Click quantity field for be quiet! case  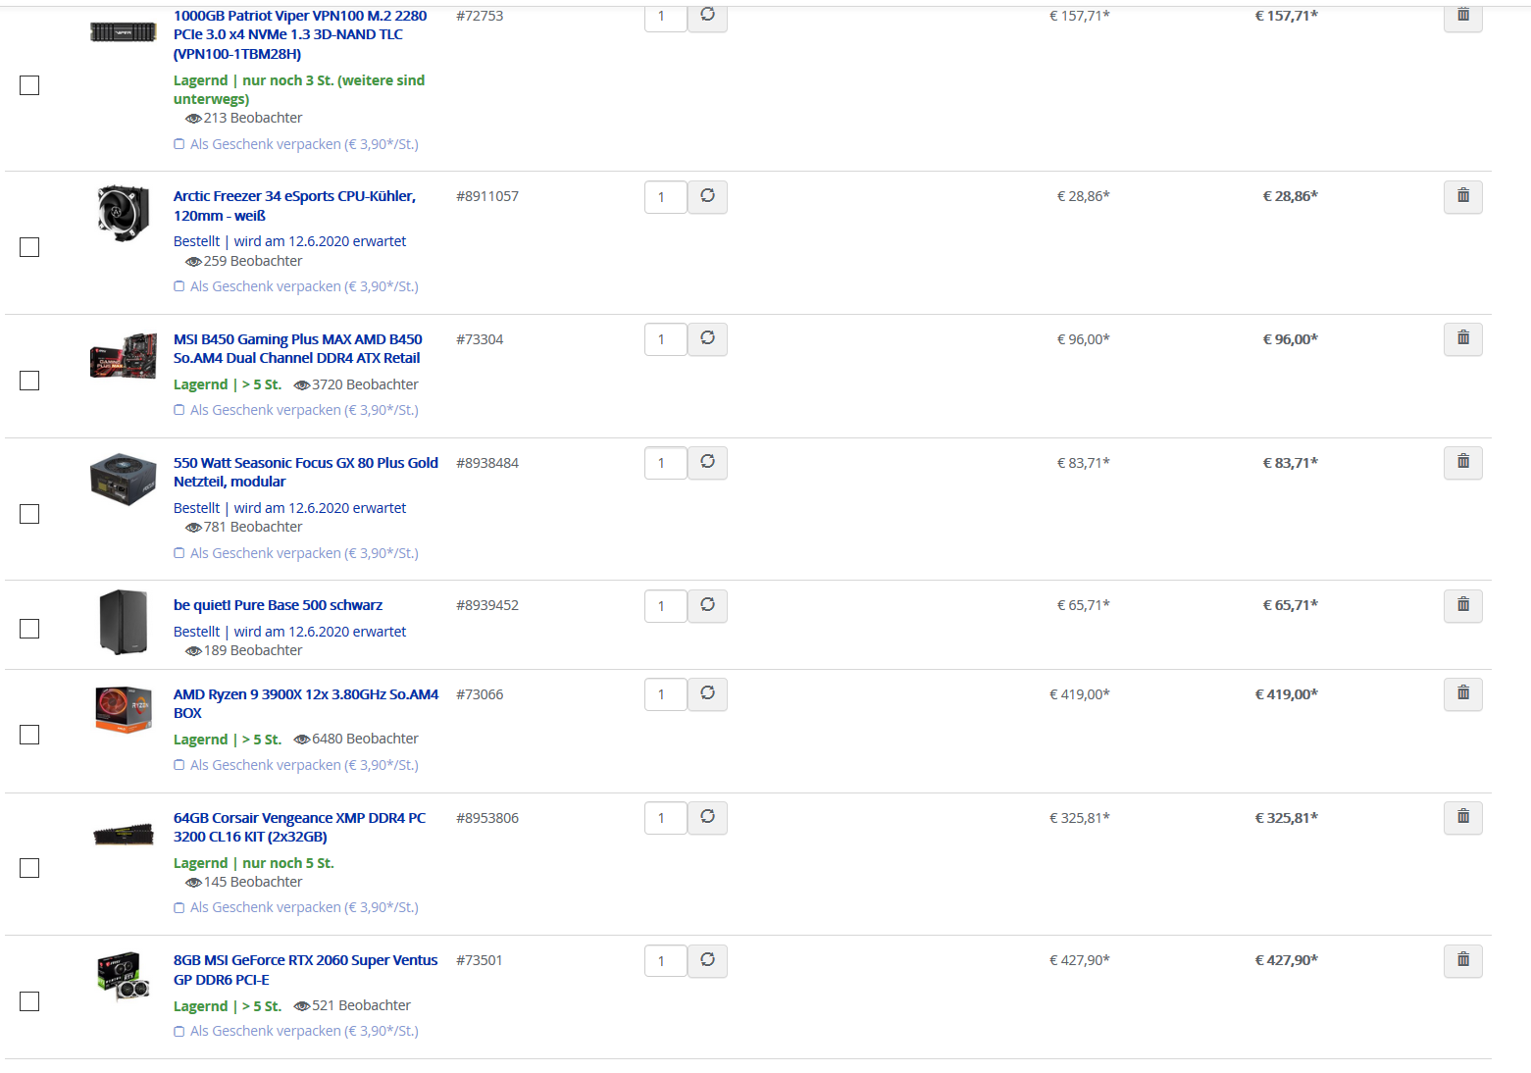pos(665,606)
